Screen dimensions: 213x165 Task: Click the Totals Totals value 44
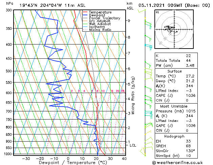tap(188, 60)
